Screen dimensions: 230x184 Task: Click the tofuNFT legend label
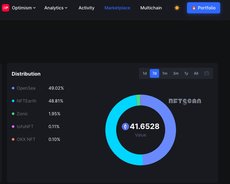(x=25, y=127)
